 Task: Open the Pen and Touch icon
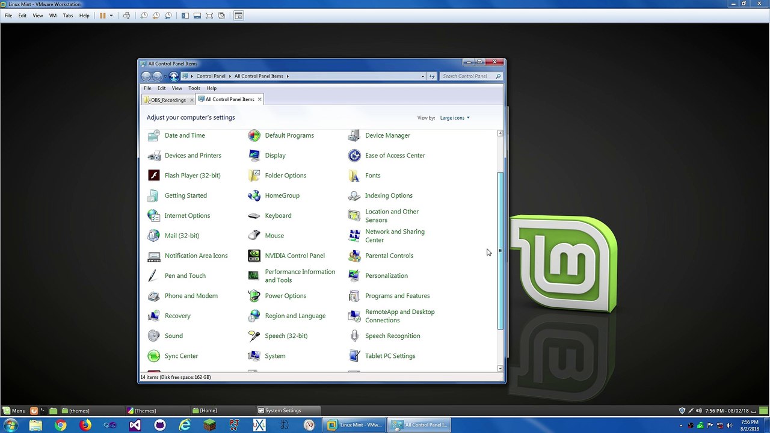point(154,275)
